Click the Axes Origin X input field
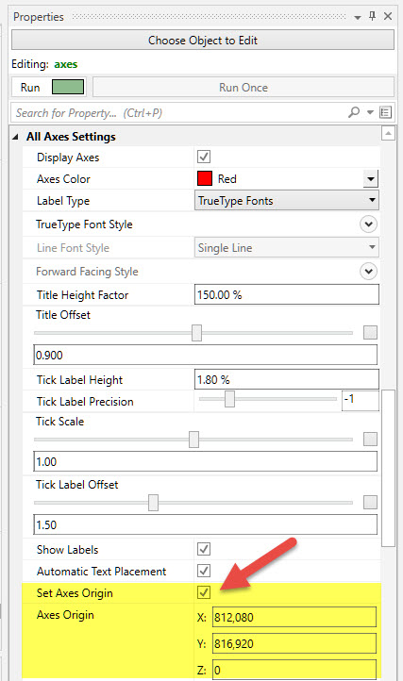This screenshot has width=403, height=681. tap(294, 617)
